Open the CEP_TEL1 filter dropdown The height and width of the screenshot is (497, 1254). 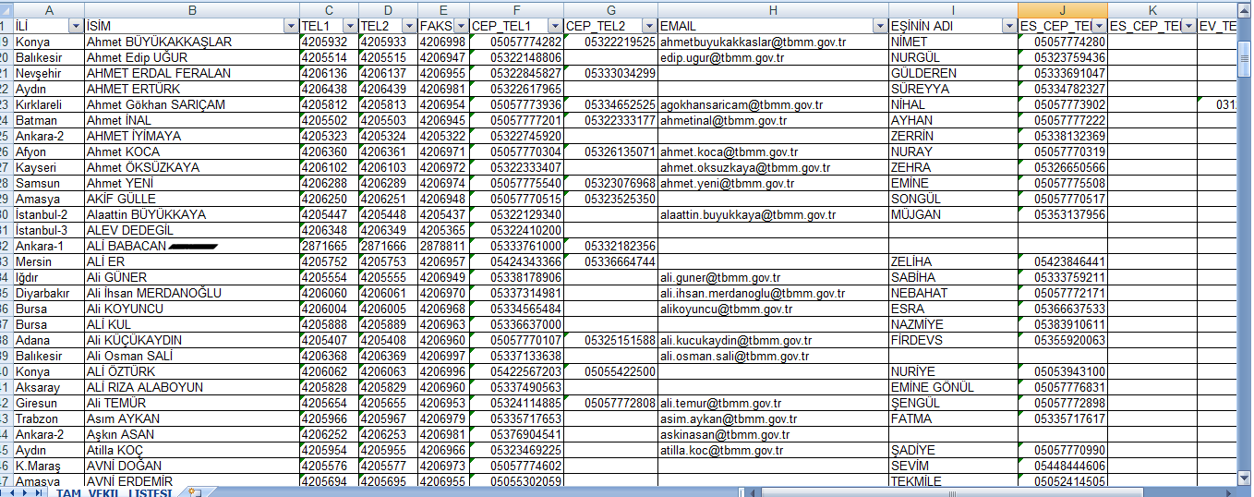554,27
